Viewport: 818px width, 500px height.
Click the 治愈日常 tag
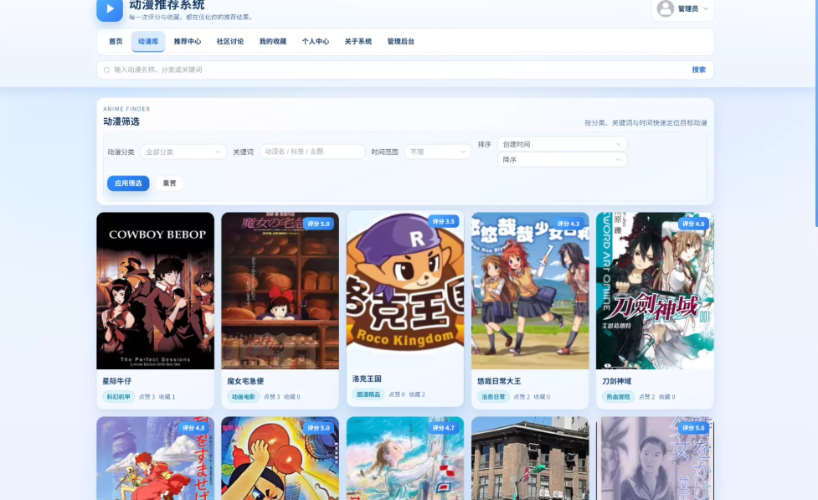(x=493, y=397)
